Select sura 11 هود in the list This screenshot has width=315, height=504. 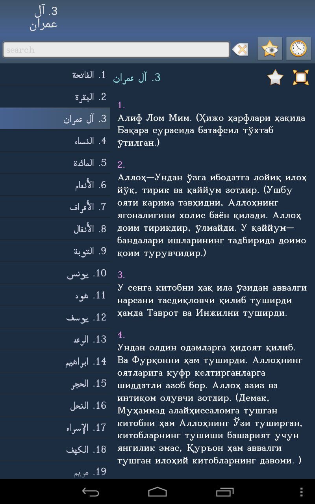pyautogui.click(x=55, y=295)
